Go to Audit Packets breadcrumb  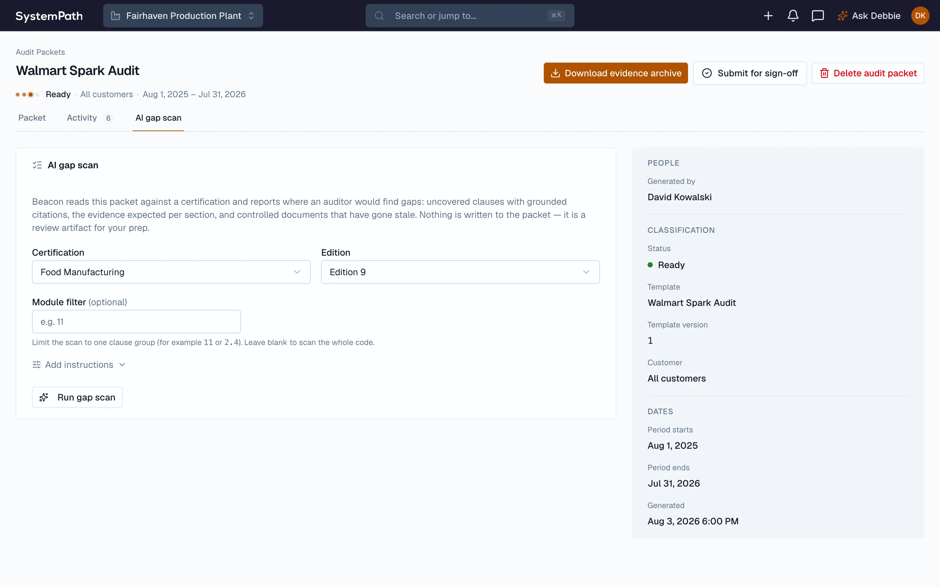pyautogui.click(x=40, y=52)
